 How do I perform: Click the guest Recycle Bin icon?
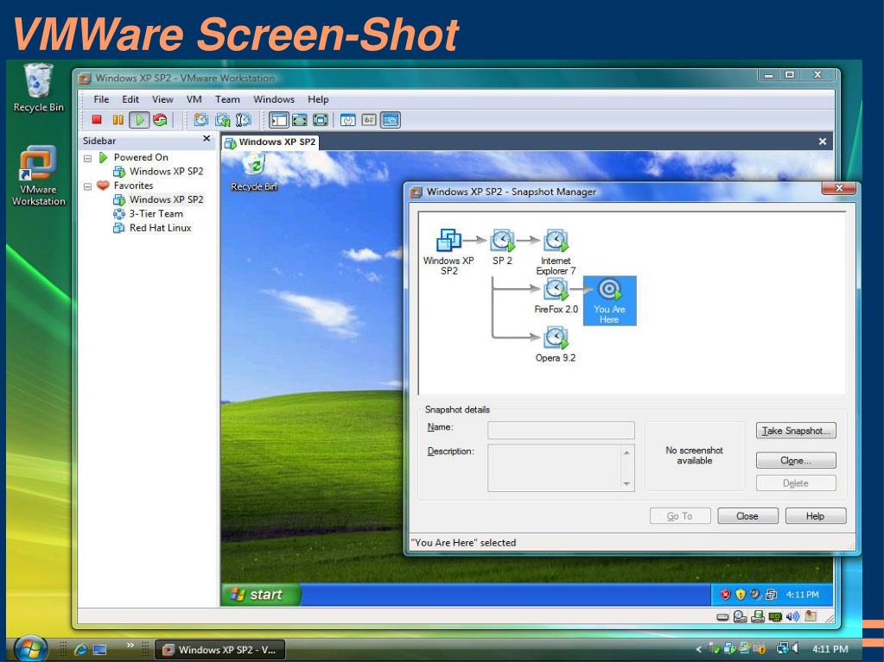point(254,173)
